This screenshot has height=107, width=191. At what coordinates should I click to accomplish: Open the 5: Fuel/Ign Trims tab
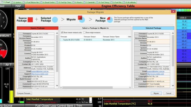pos(64,2)
